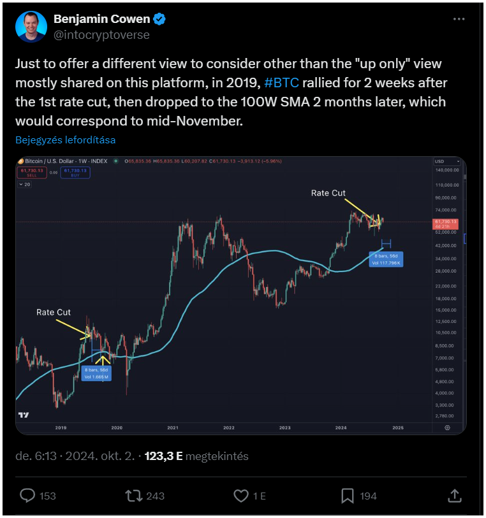This screenshot has width=486, height=518.
Task: Click the reply speech bubble icon
Action: pyautogui.click(x=27, y=496)
